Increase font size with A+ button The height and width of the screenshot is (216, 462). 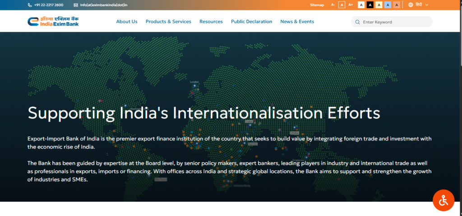pyautogui.click(x=351, y=5)
